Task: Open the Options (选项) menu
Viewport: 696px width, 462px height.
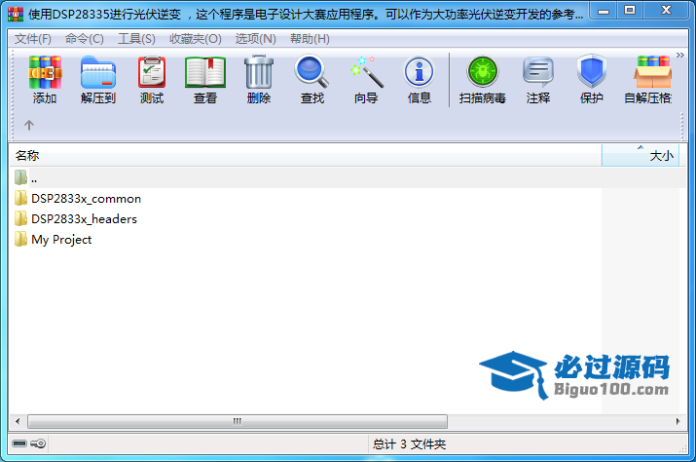Action: click(255, 39)
